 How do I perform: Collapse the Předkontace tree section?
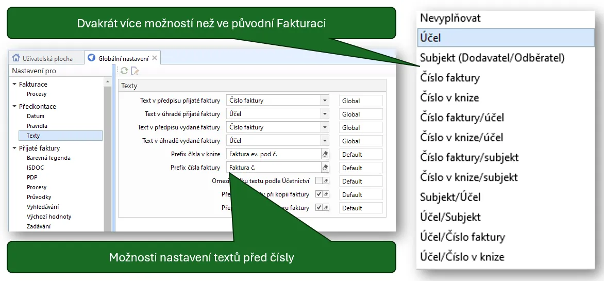pyautogui.click(x=14, y=106)
